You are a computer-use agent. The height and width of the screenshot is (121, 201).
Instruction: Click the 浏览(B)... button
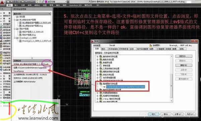(184, 56)
